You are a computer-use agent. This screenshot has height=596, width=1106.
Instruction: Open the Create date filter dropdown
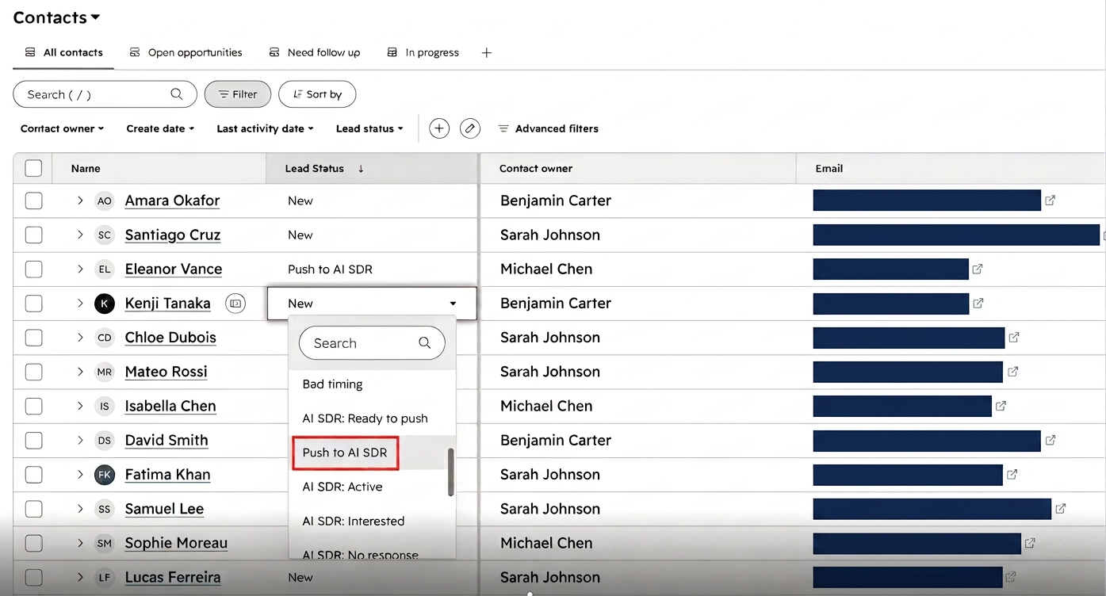point(160,128)
